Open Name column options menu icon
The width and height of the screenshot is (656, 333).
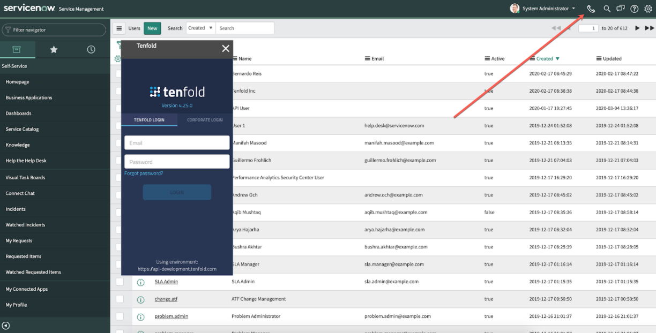tap(235, 58)
